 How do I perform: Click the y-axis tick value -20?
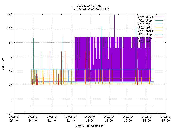tap(10, 114)
